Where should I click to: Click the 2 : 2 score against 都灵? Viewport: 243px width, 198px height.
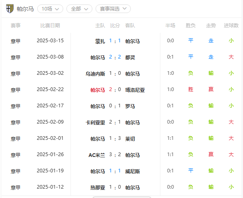115,57
